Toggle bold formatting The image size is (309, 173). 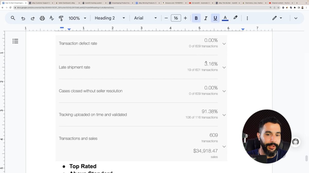(x=196, y=18)
